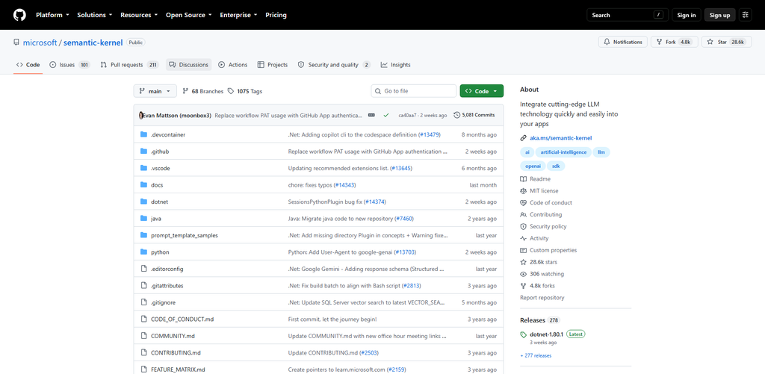Click the Sign up button

[x=719, y=15]
